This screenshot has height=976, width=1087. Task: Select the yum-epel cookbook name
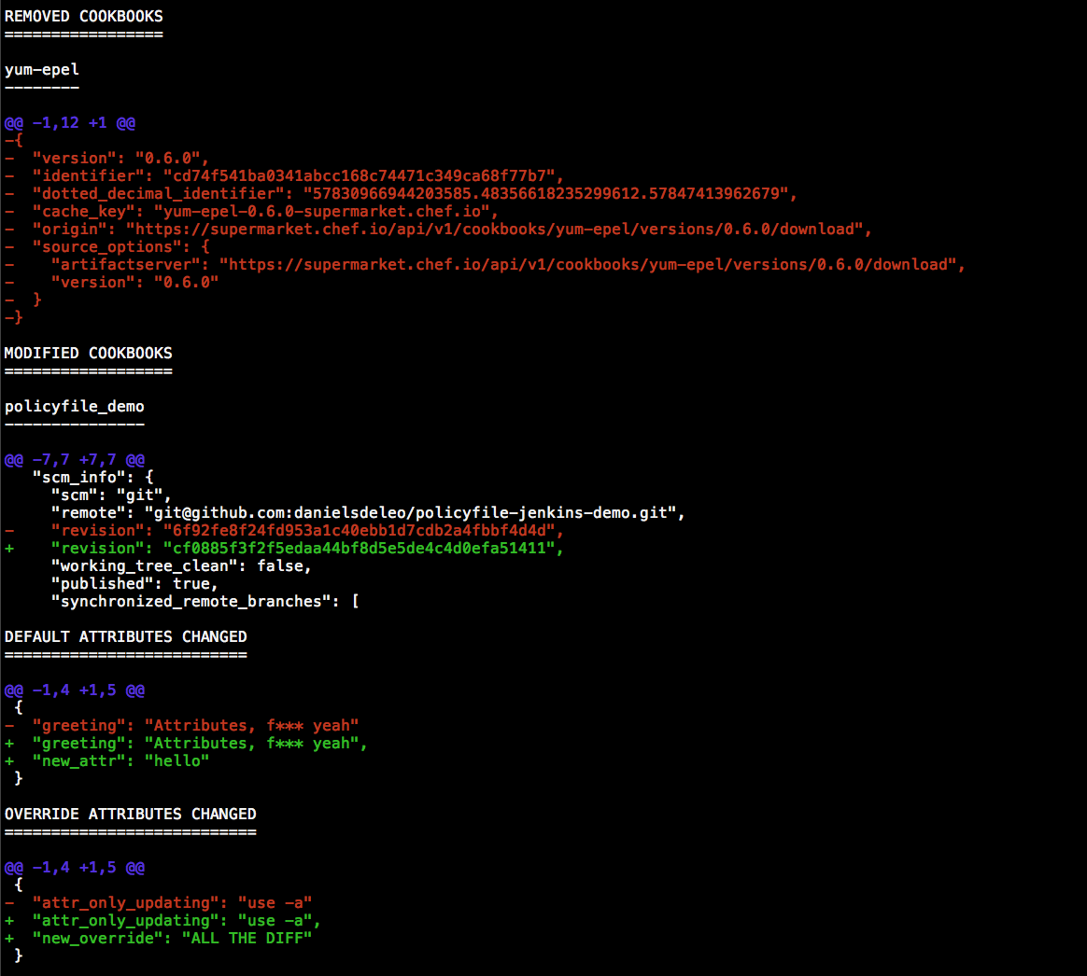41,70
